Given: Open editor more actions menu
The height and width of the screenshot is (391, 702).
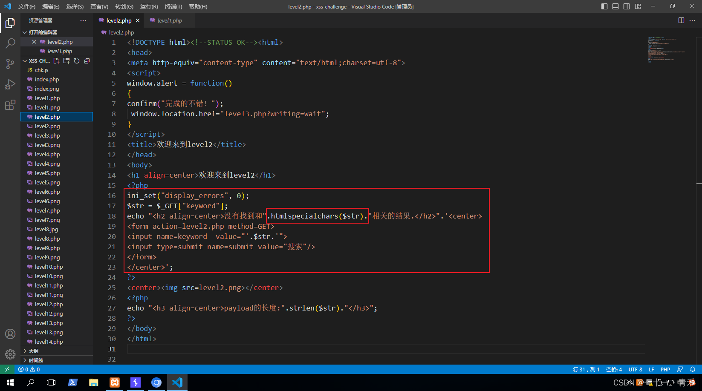Looking at the screenshot, I should 692,20.
